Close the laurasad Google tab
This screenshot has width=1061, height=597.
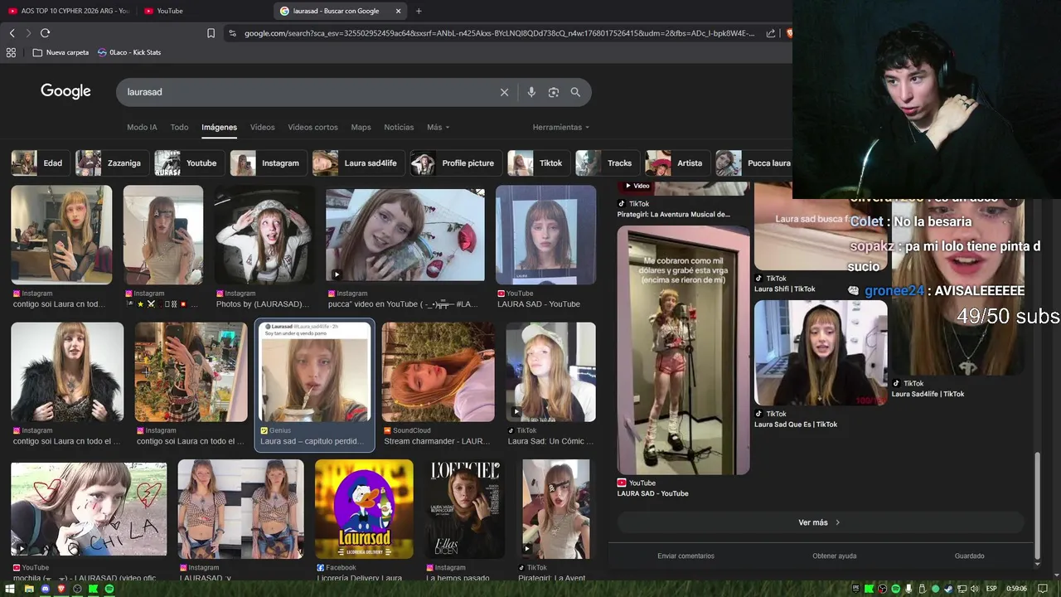[398, 11]
